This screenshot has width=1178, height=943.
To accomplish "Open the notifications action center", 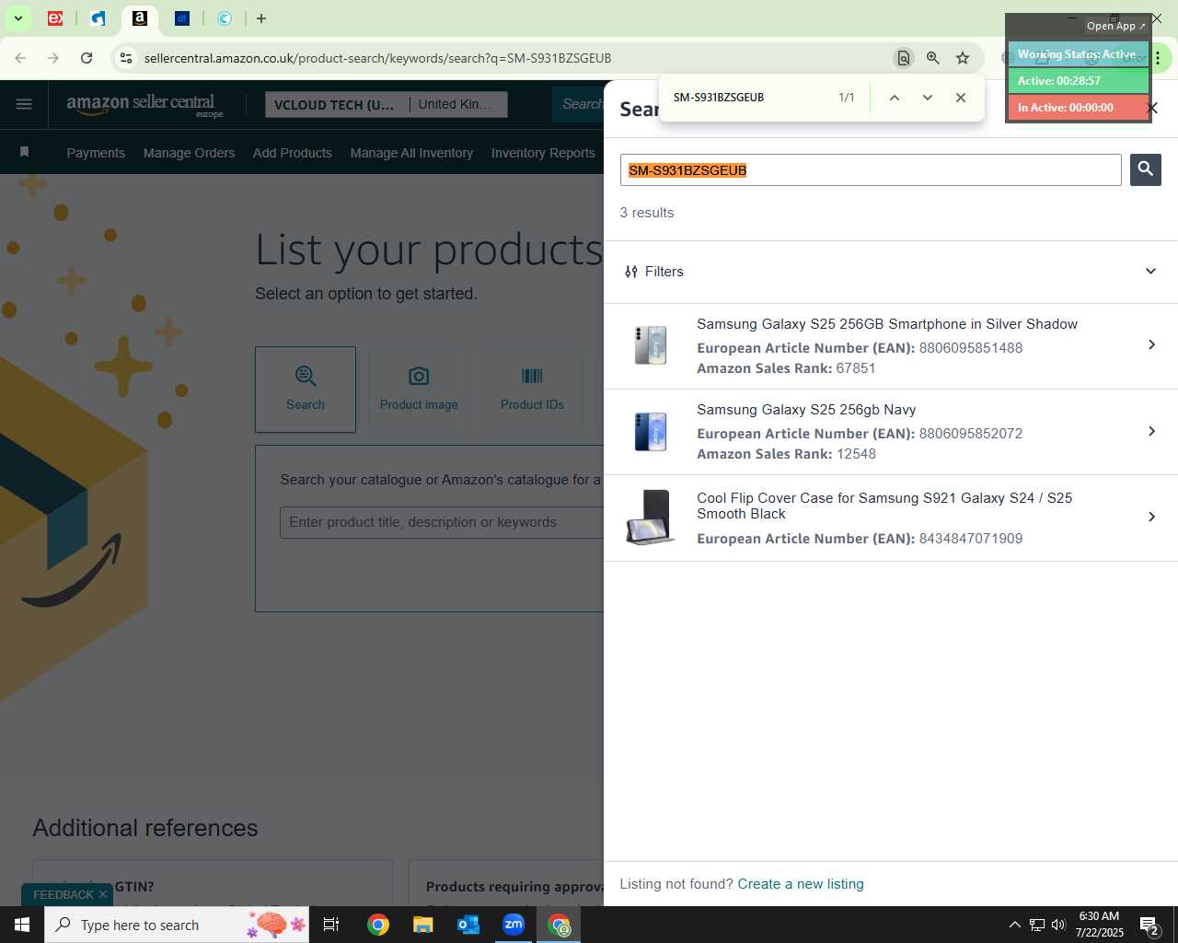I will (1149, 926).
